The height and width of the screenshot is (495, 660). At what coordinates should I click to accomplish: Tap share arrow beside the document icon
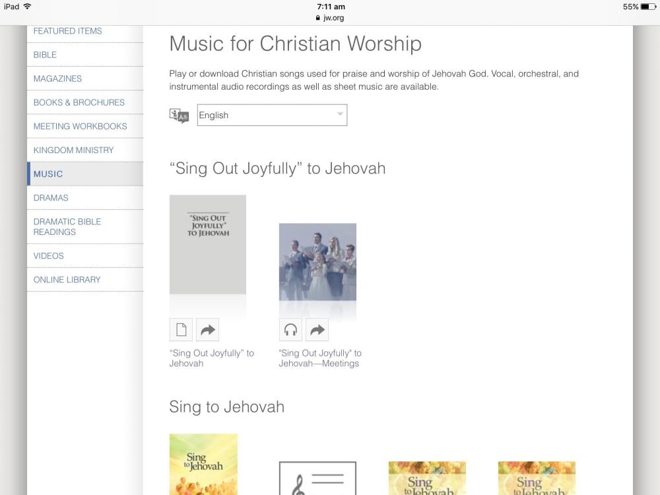[208, 329]
